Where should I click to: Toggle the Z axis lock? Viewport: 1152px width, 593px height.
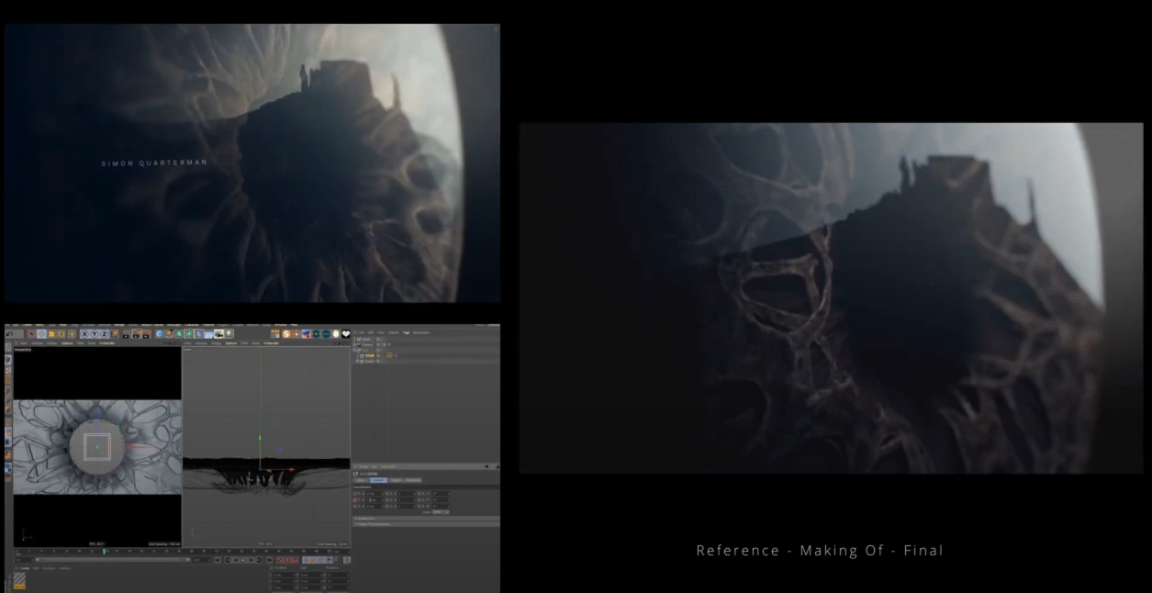104,334
